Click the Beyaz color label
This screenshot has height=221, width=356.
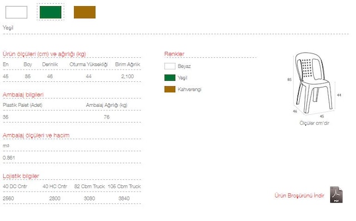(x=184, y=66)
